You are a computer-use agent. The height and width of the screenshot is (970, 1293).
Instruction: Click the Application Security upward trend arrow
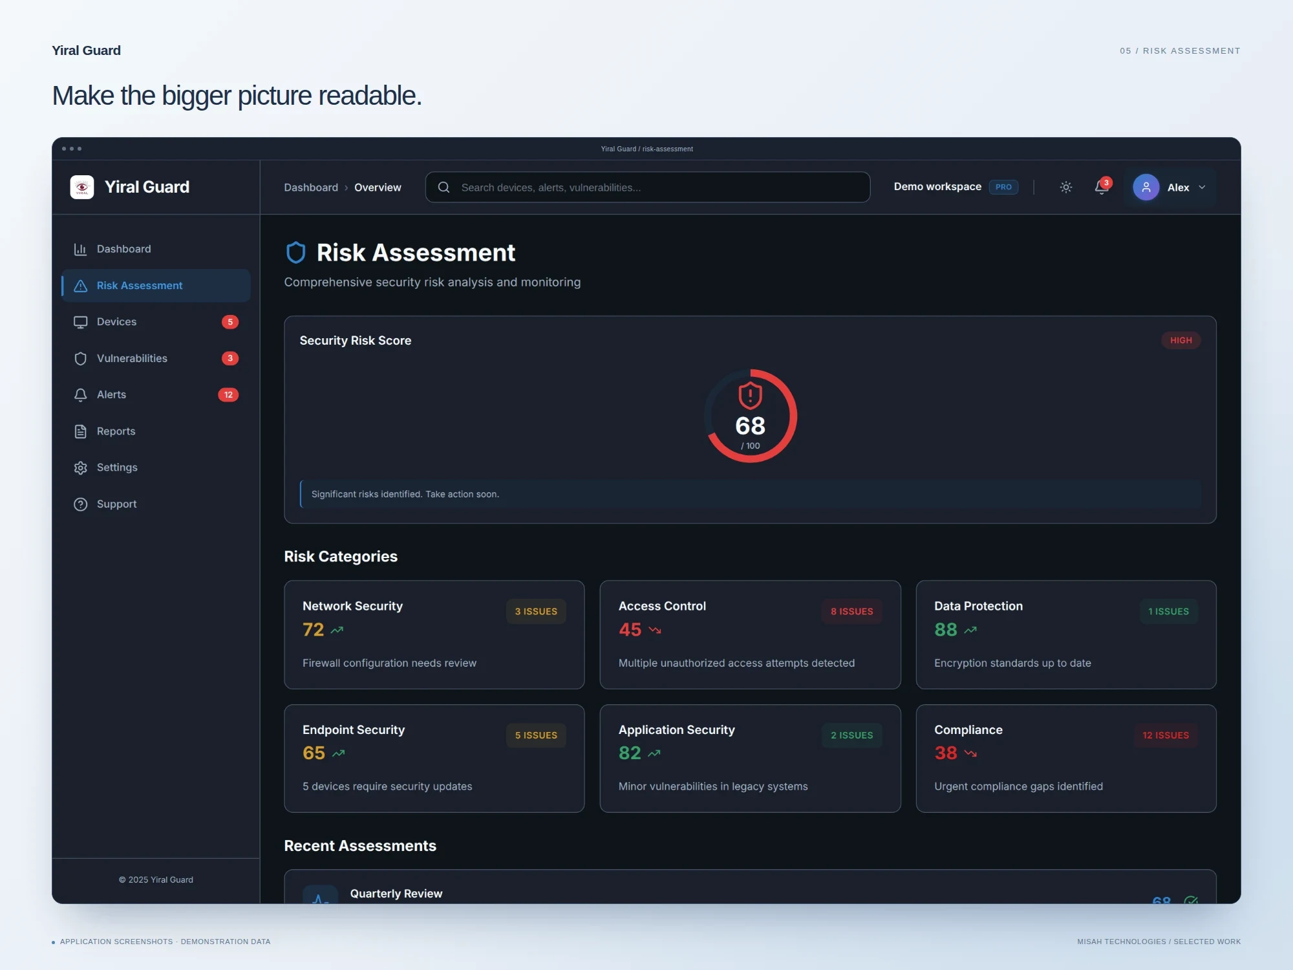654,753
